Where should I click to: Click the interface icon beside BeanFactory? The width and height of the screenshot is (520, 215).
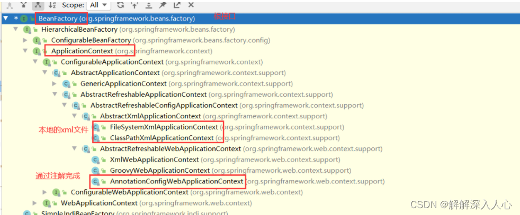[x=24, y=18]
